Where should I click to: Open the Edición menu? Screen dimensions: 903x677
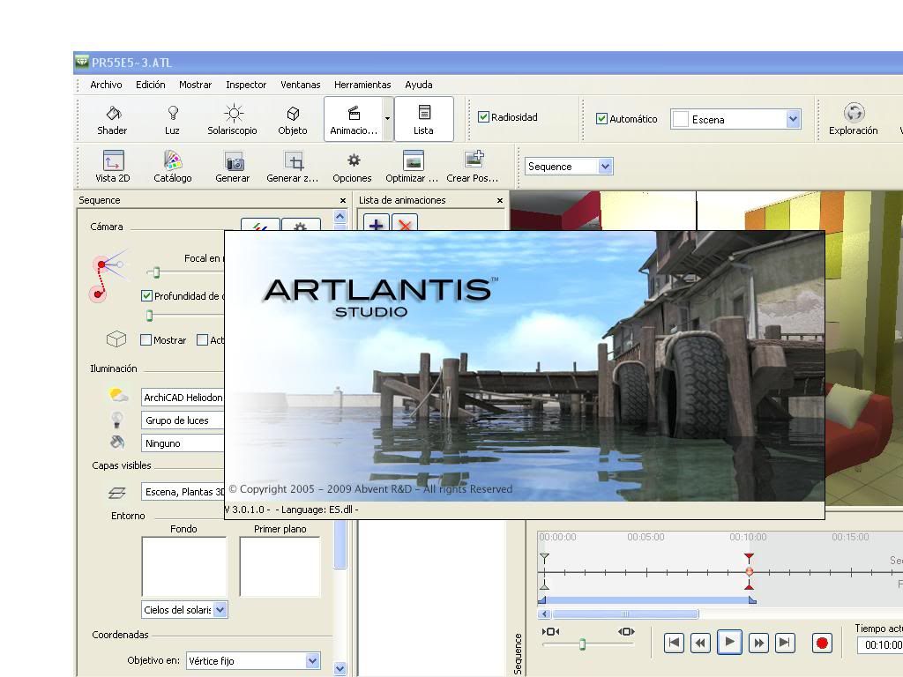point(150,85)
